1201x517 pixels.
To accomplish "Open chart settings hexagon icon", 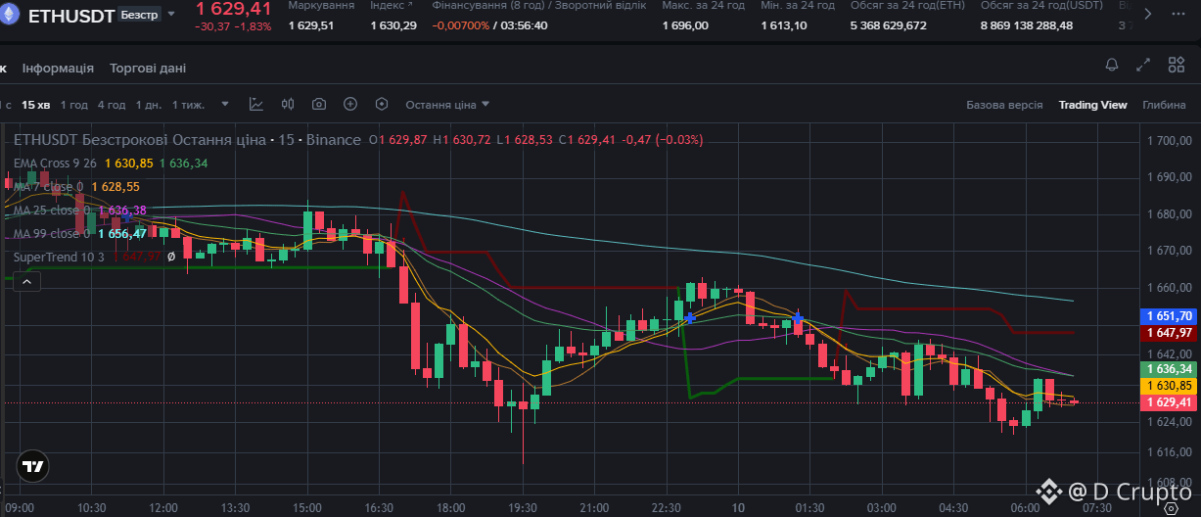I will 382,104.
